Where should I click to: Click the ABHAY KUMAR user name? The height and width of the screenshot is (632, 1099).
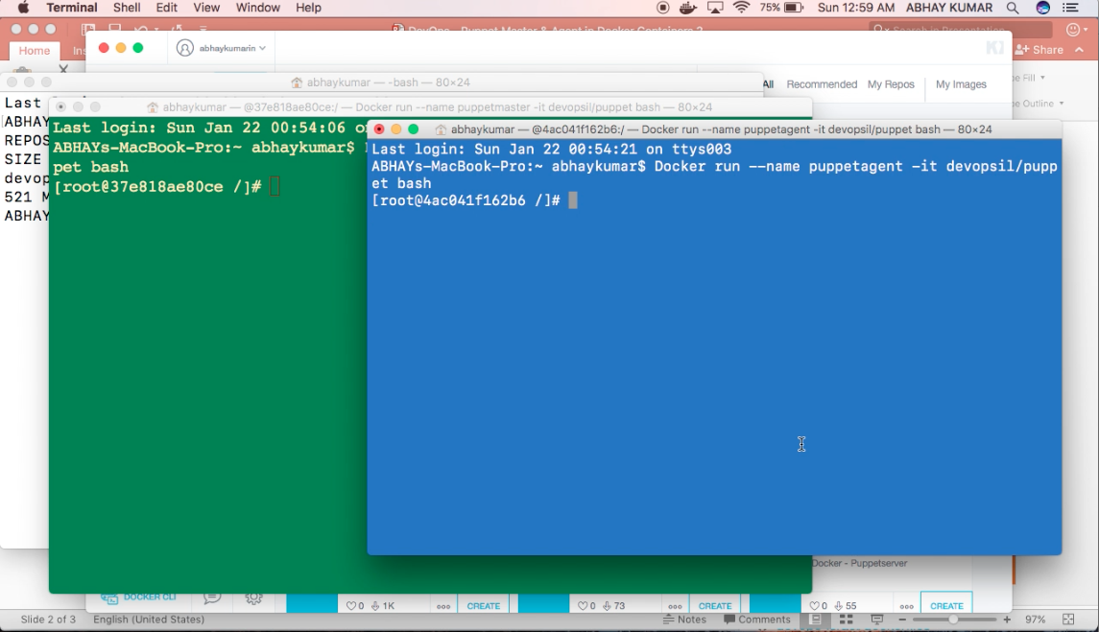[949, 8]
